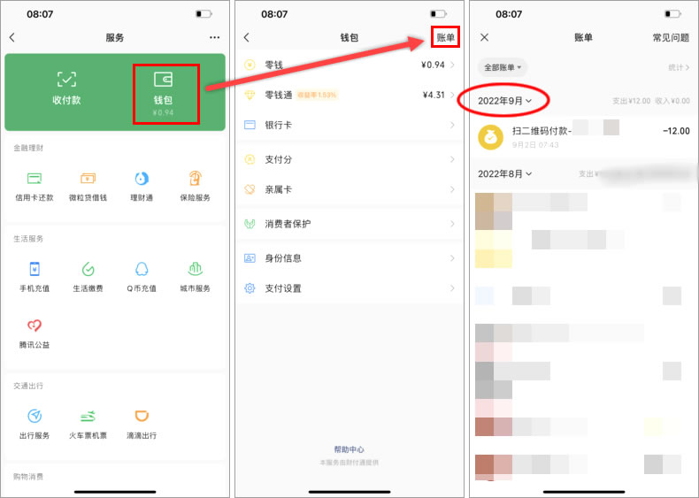Tap the ¥4.31 零钱通 amount
The height and width of the screenshot is (498, 699).
point(434,95)
